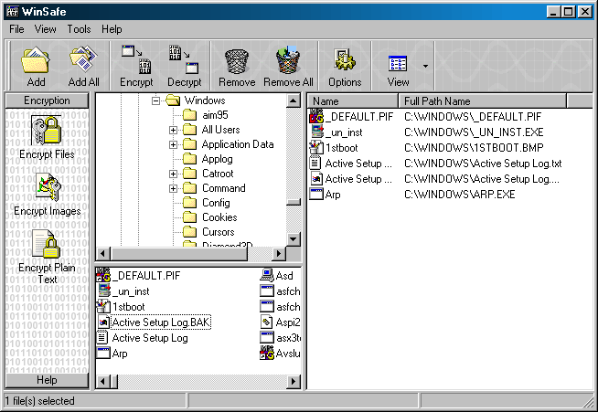Expand the Catroot folder
Viewport: 598px width, 412px height.
pos(173,174)
